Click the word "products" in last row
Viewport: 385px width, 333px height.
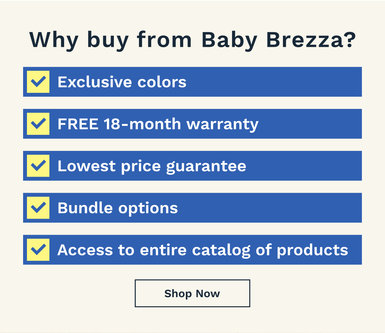coord(312,250)
